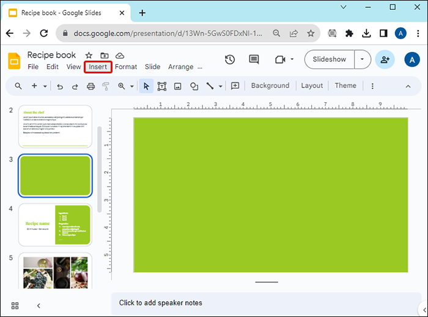Select slide 5 photo collage thumbnail
This screenshot has width=428, height=317.
[55, 272]
